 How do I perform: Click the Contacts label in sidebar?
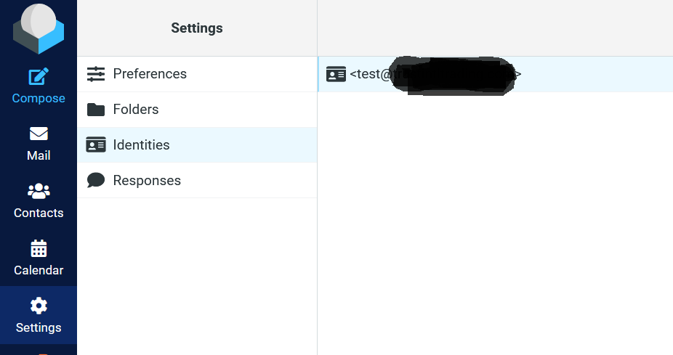coord(39,213)
